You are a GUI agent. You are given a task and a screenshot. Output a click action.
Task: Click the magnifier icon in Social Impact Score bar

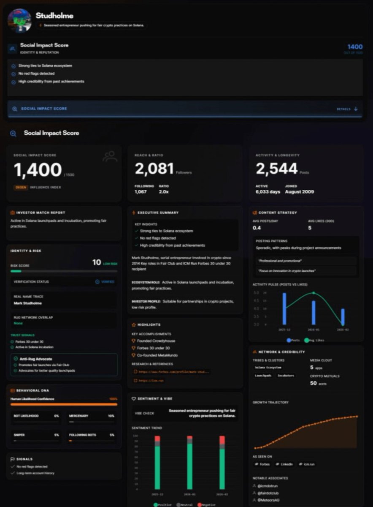pyautogui.click(x=15, y=109)
